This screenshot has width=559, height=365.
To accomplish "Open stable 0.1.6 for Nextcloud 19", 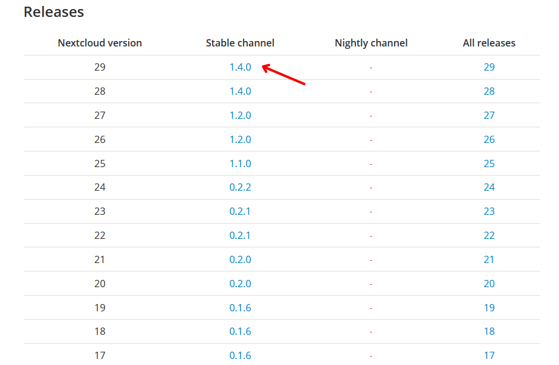I will pos(240,308).
